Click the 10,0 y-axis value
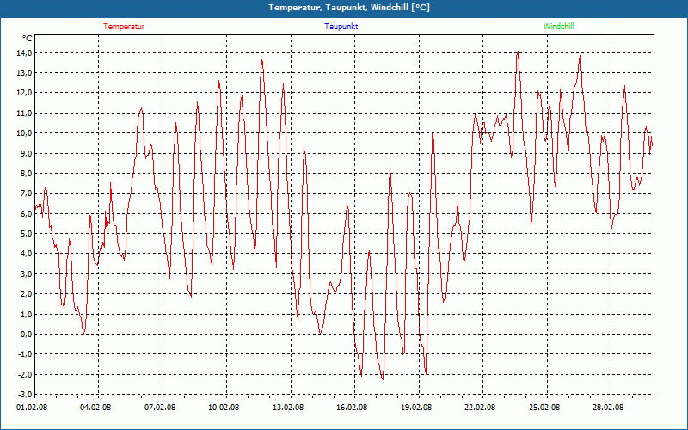 24,133
